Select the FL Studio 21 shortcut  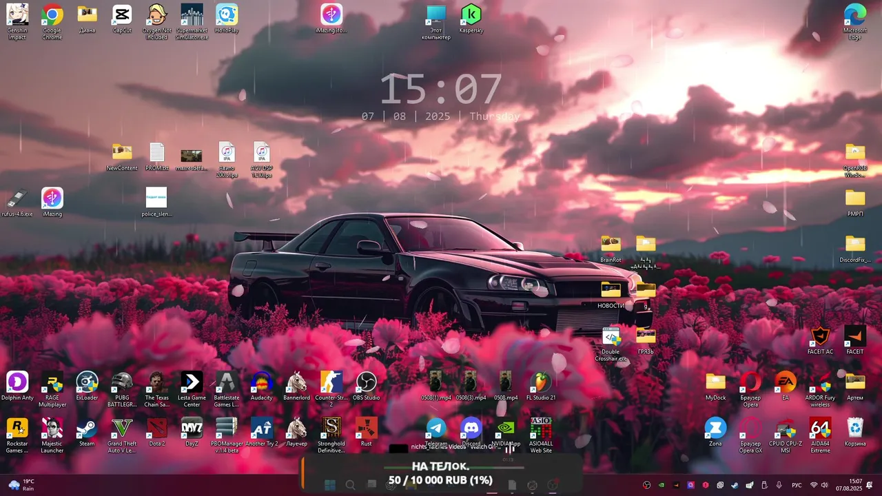click(x=541, y=382)
